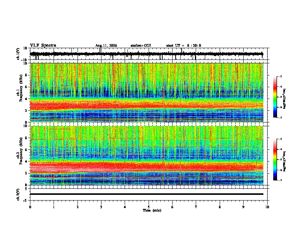
Task: Click the "7" minute tick on time axis
Action: pyautogui.click(x=196, y=207)
